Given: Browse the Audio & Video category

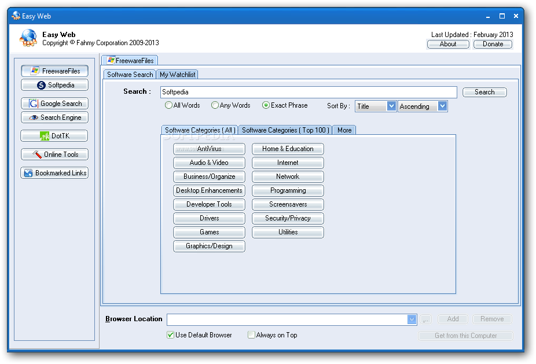Looking at the screenshot, I should [x=209, y=163].
